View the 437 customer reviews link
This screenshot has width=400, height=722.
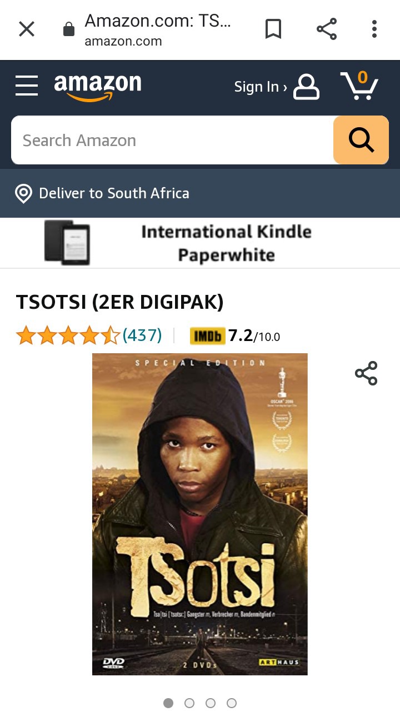pyautogui.click(x=142, y=335)
